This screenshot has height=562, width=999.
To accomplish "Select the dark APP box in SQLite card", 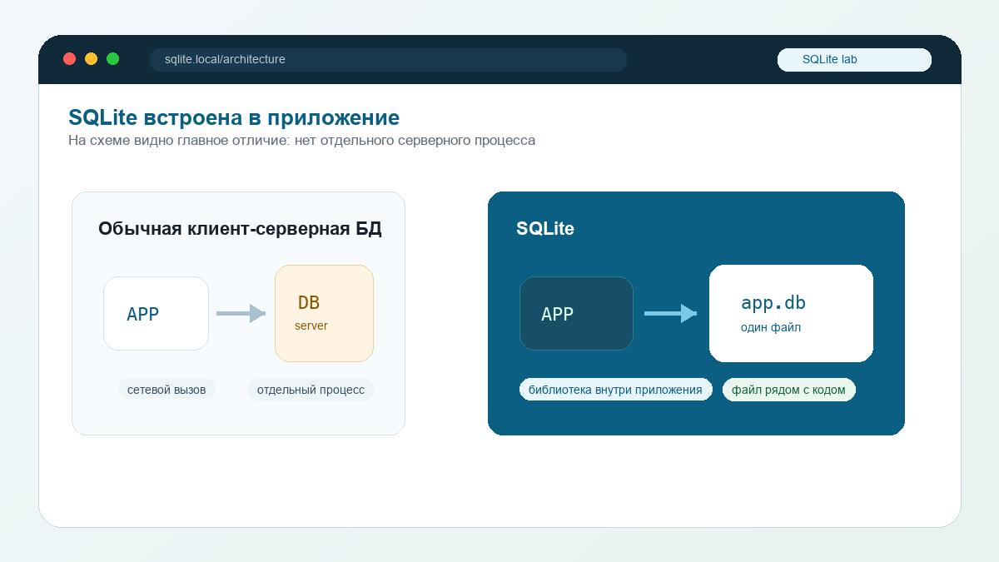I will pos(576,313).
